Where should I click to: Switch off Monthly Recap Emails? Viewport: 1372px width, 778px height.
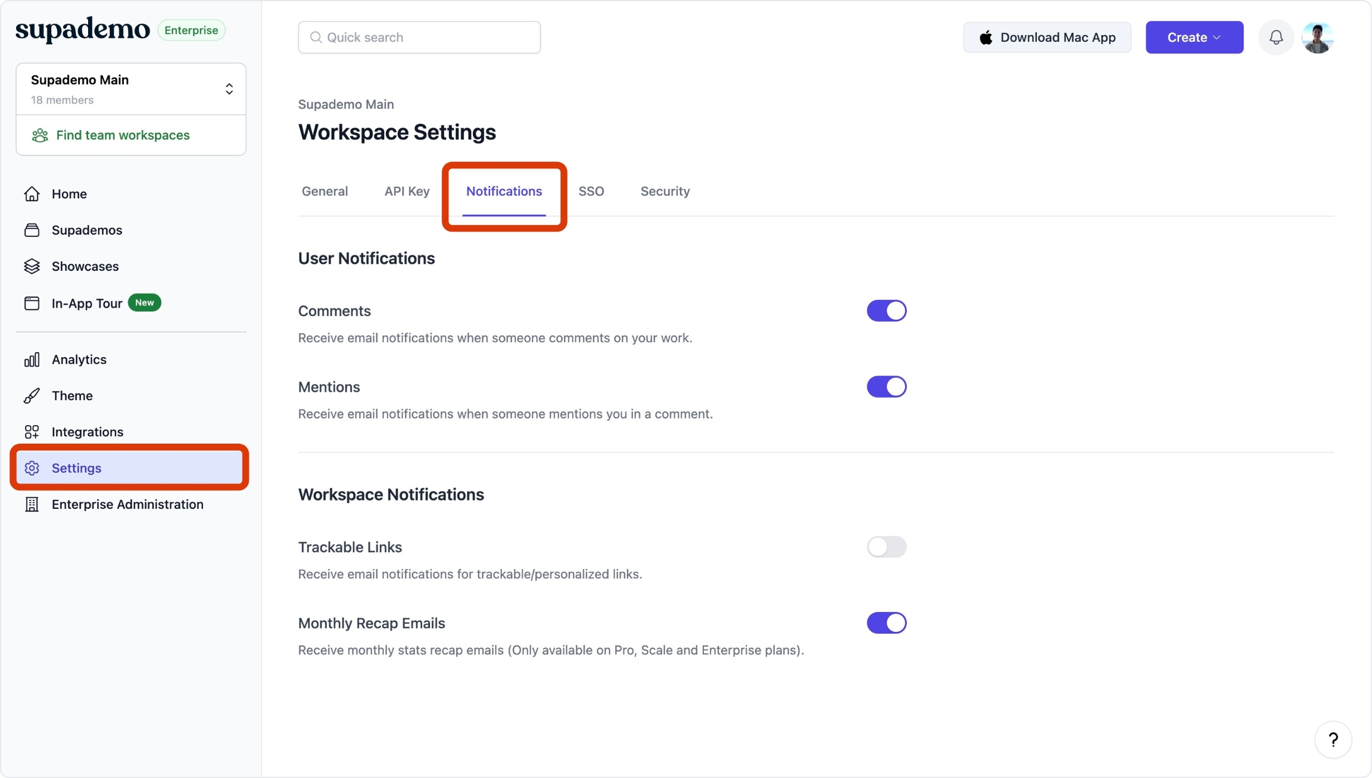[x=886, y=623]
